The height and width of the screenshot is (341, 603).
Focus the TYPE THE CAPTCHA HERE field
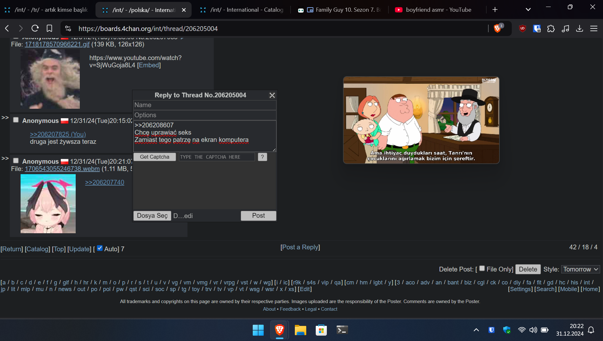click(x=217, y=157)
